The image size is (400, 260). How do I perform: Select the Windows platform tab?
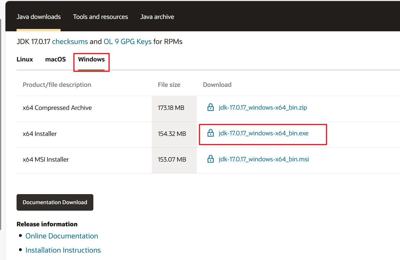pos(91,59)
